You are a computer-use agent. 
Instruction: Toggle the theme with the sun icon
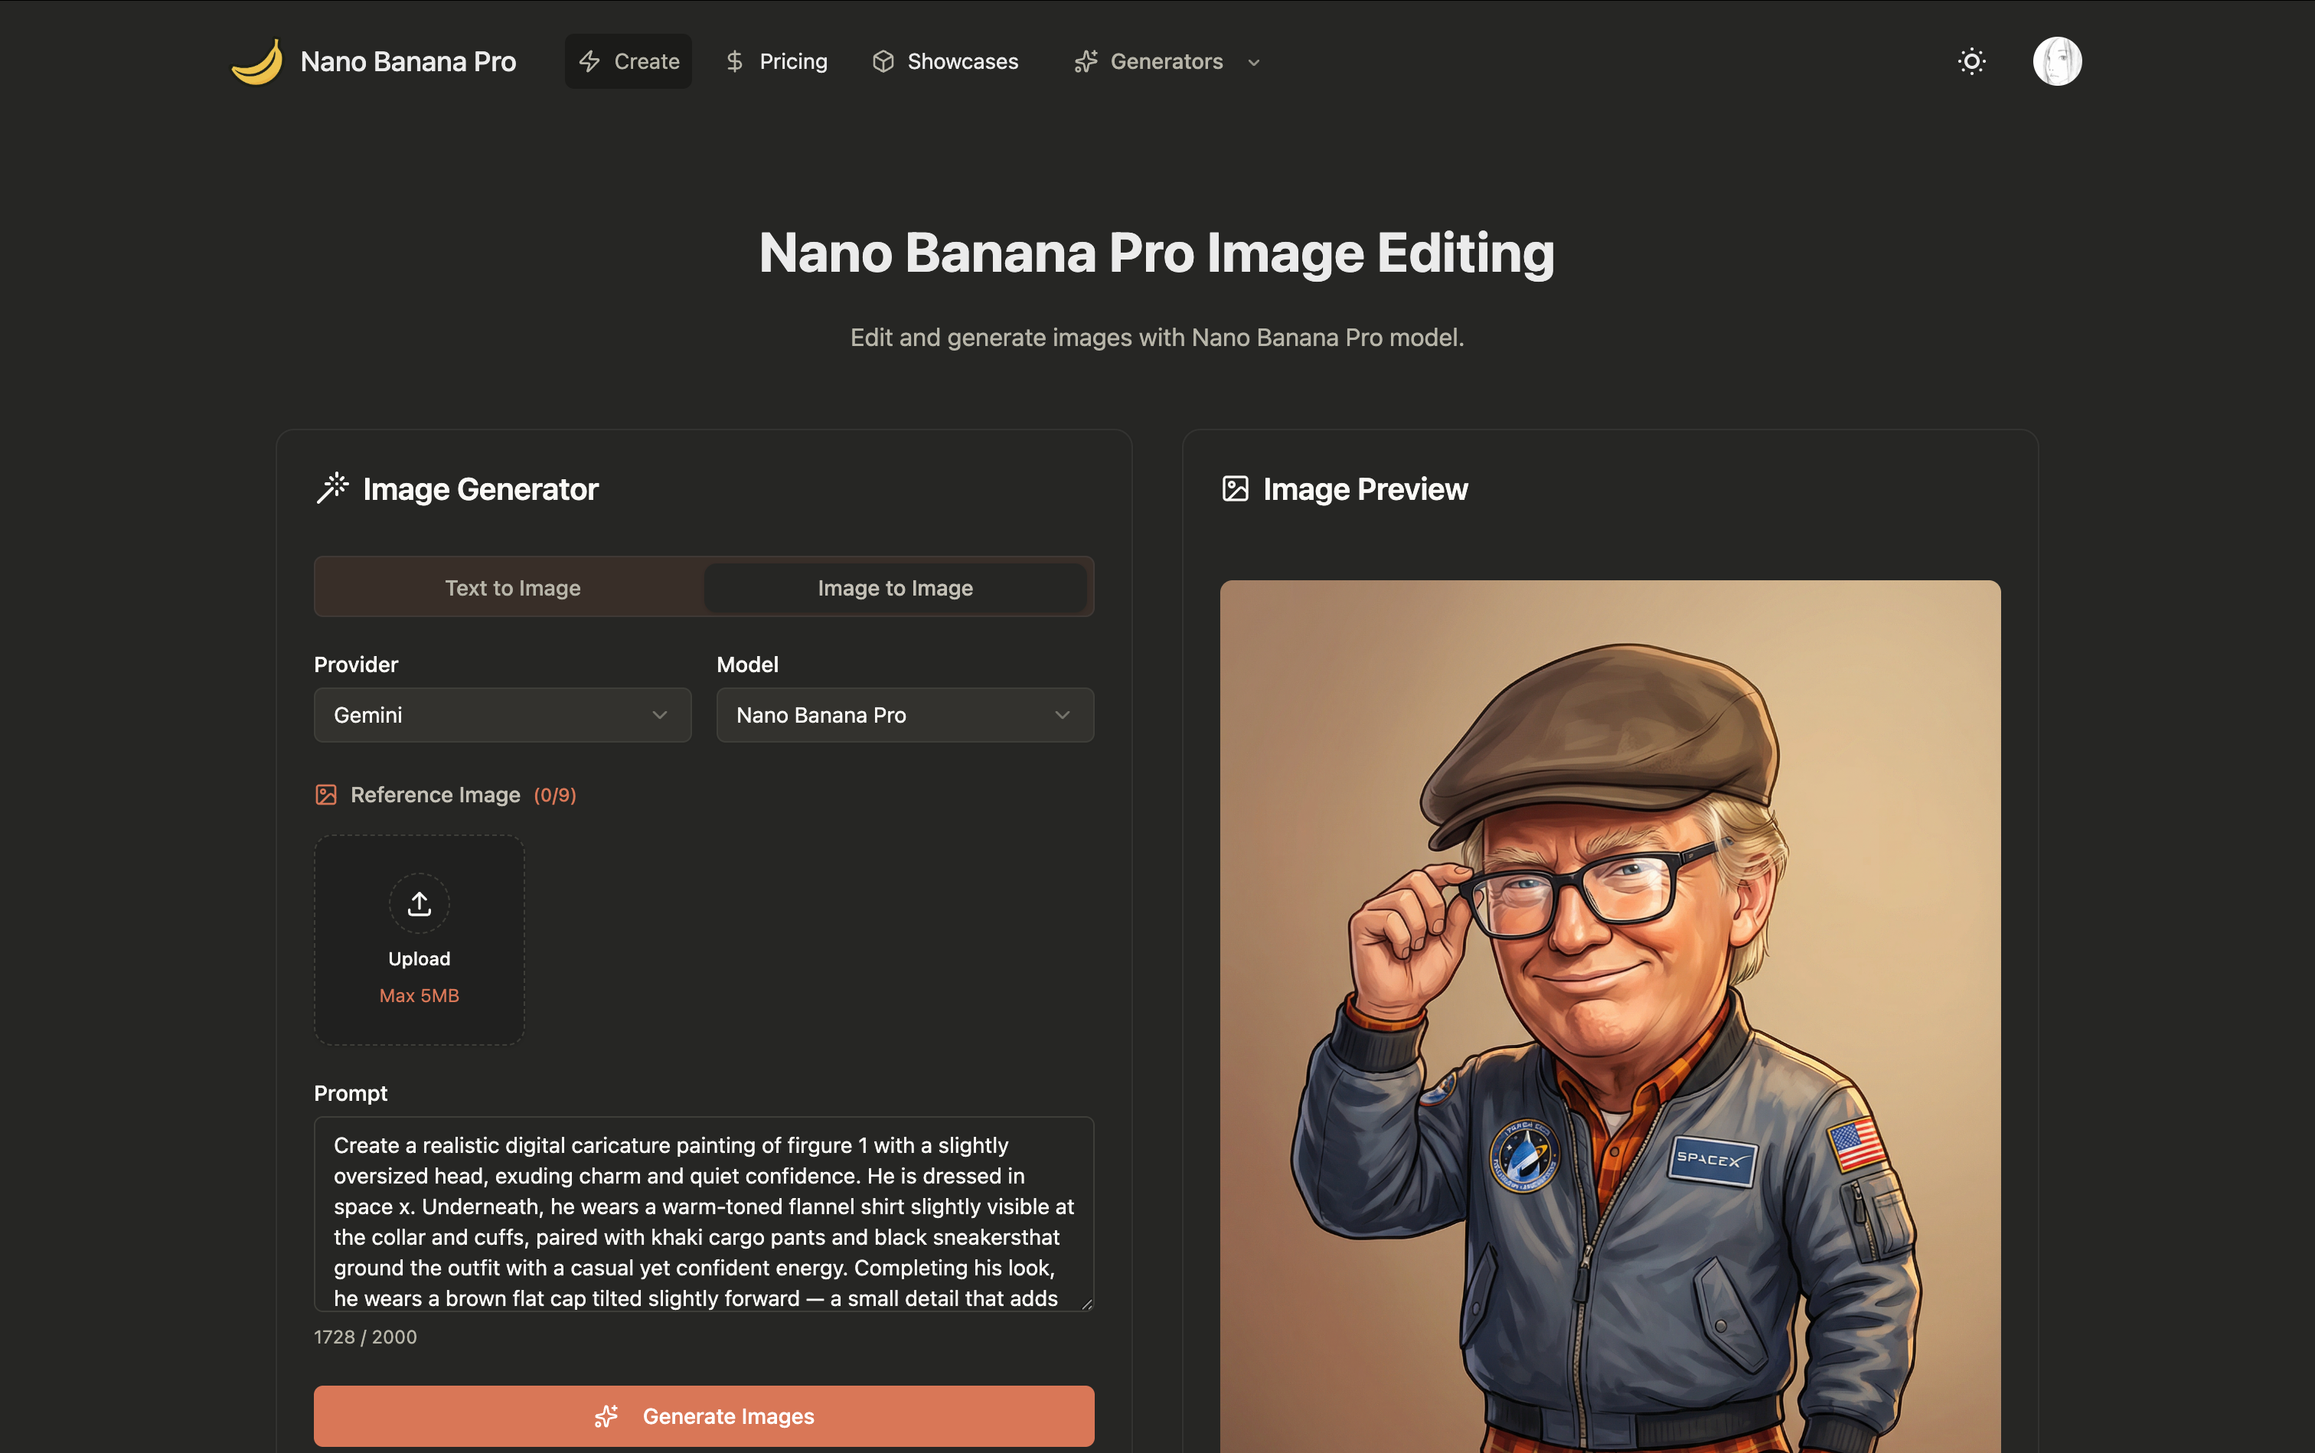1971,60
